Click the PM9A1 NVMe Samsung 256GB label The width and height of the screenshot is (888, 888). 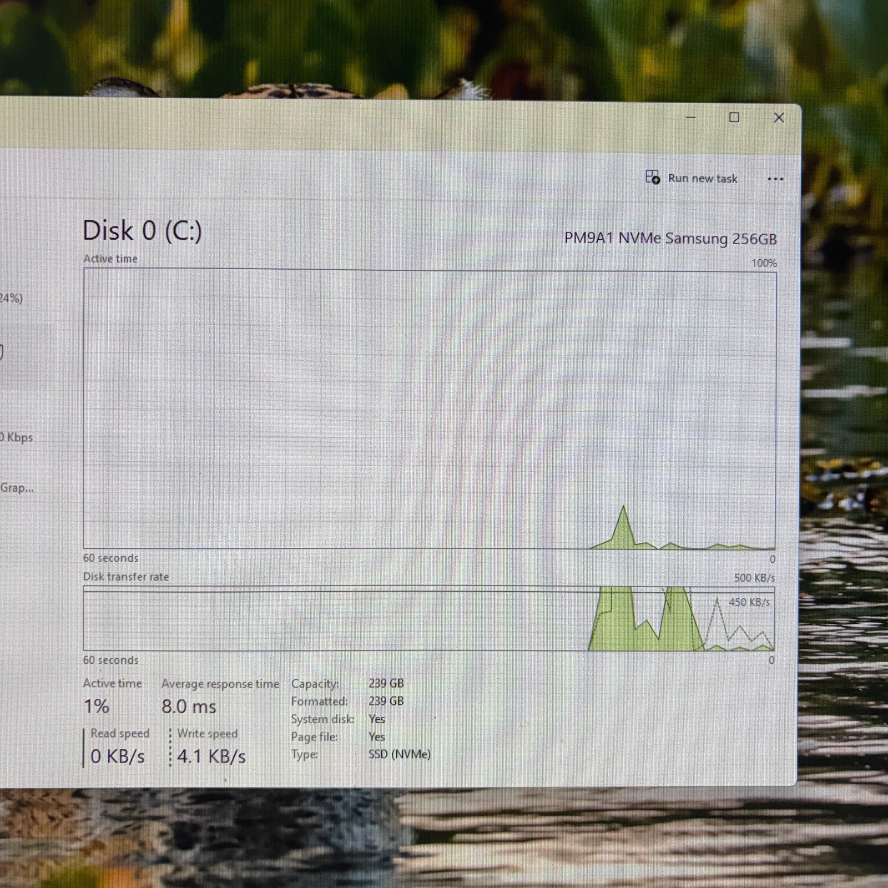(670, 239)
